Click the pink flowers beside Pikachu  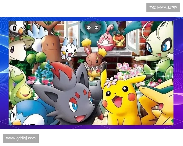[x=124, y=69]
